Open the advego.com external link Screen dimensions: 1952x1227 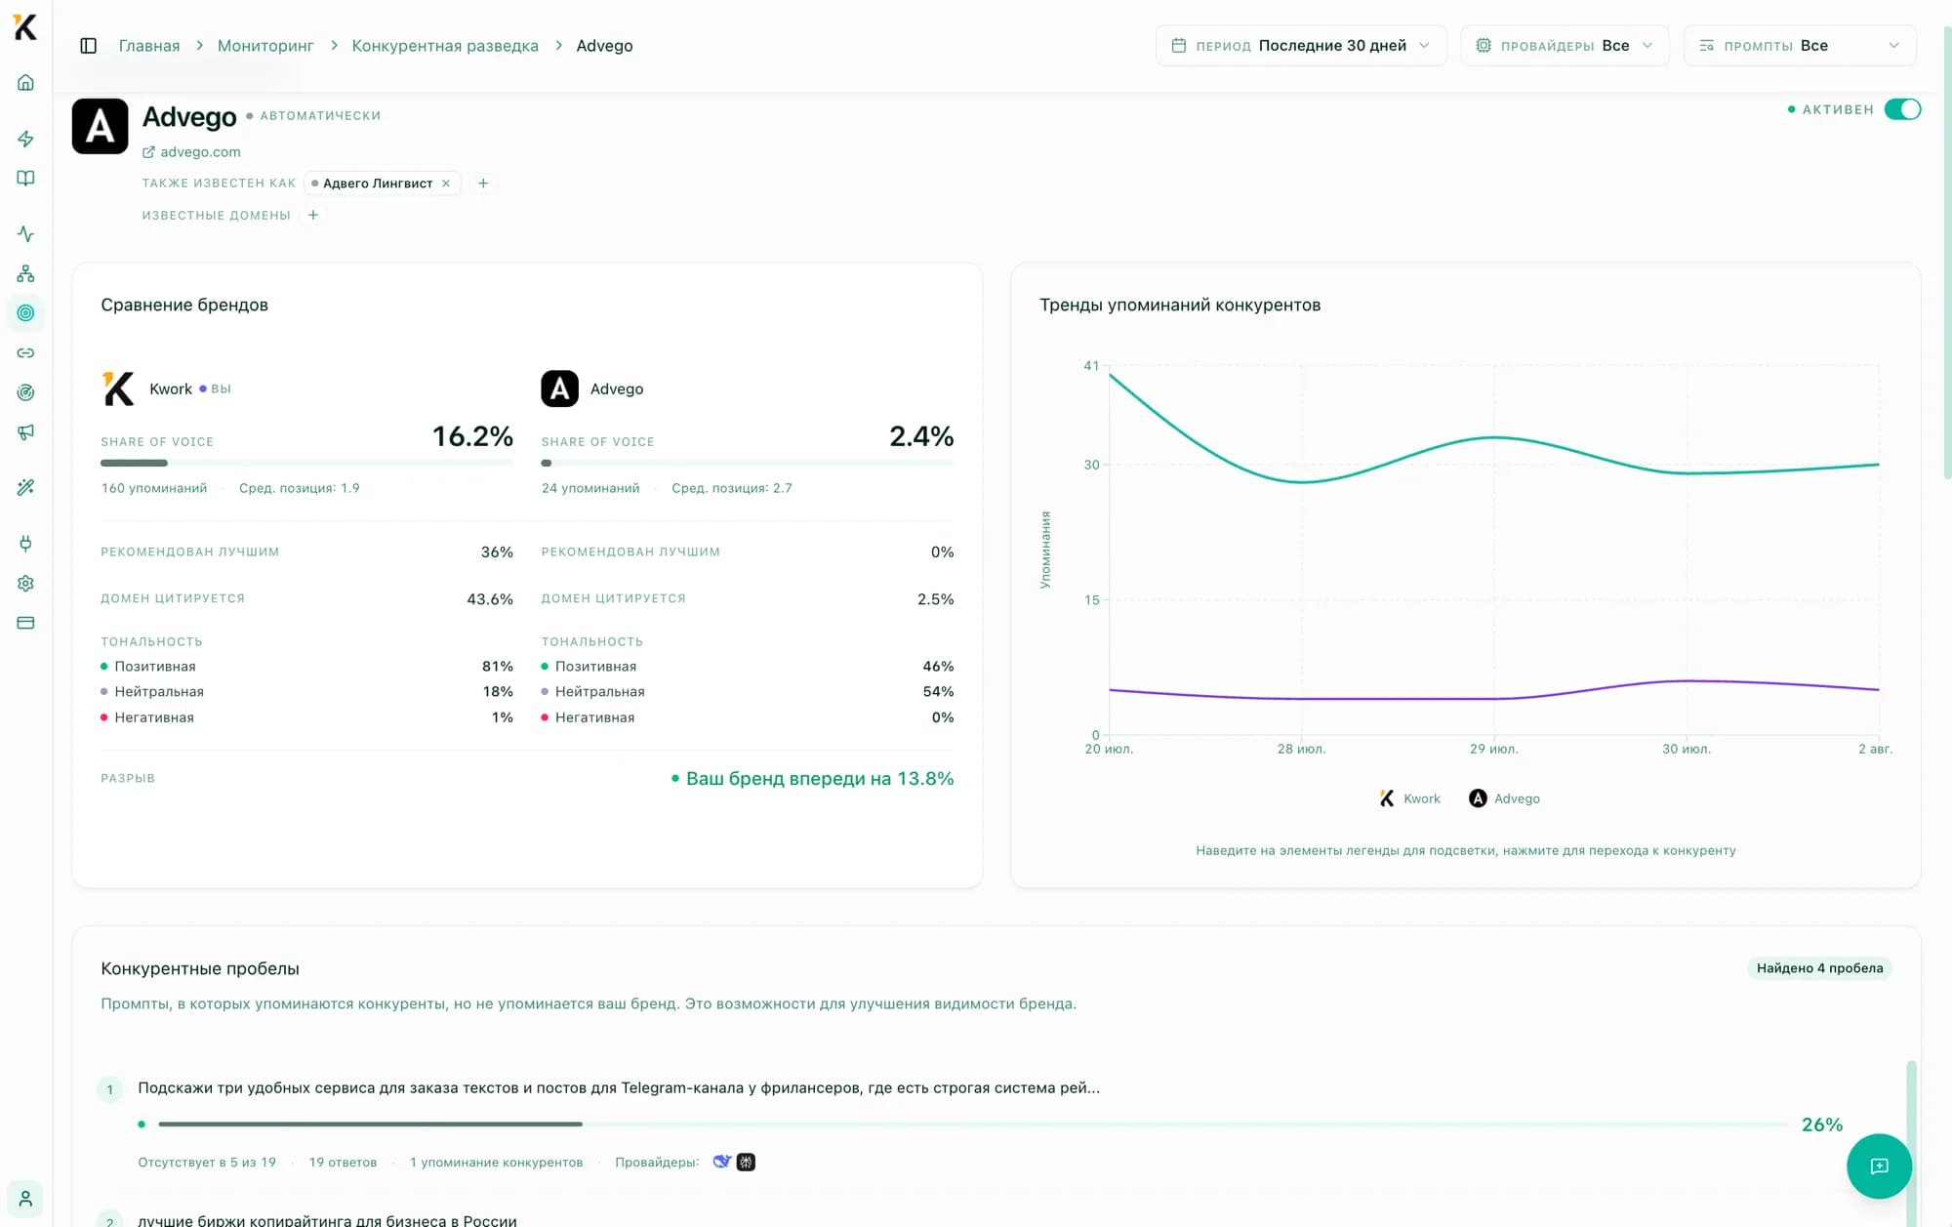click(191, 152)
